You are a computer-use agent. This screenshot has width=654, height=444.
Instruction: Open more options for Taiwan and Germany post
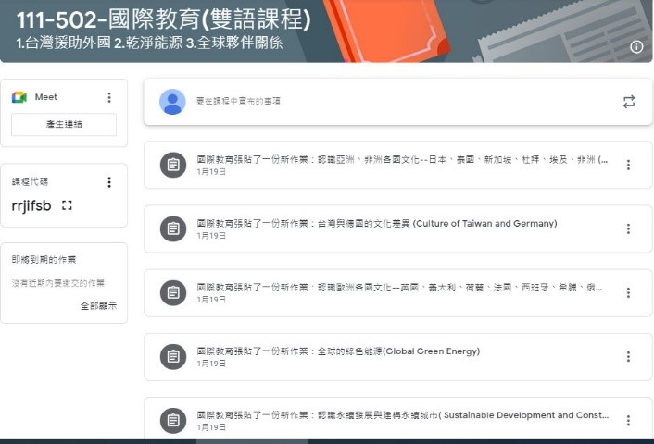(x=628, y=229)
